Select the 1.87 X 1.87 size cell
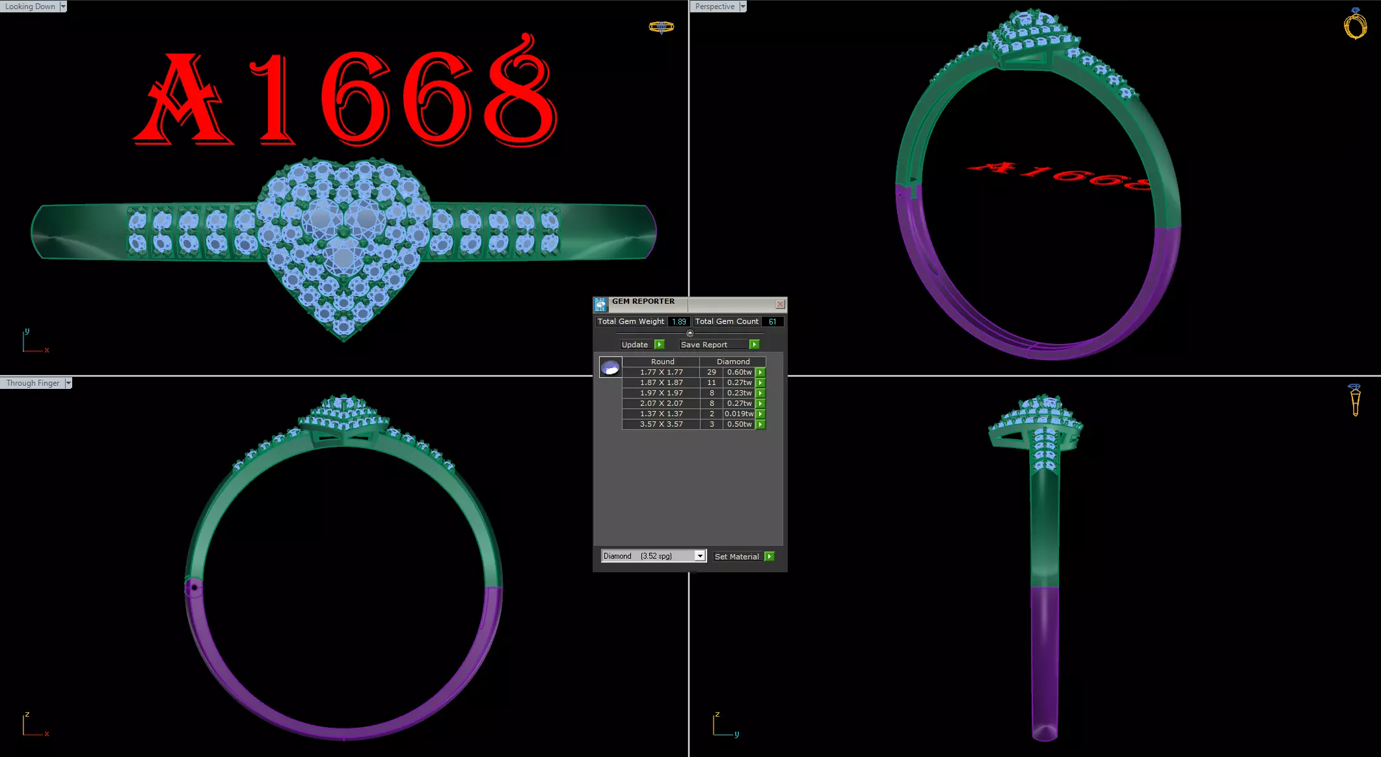 pyautogui.click(x=661, y=382)
